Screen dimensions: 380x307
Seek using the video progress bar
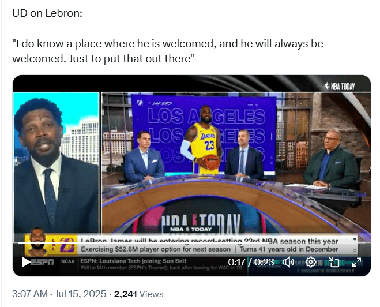pyautogui.click(x=191, y=243)
